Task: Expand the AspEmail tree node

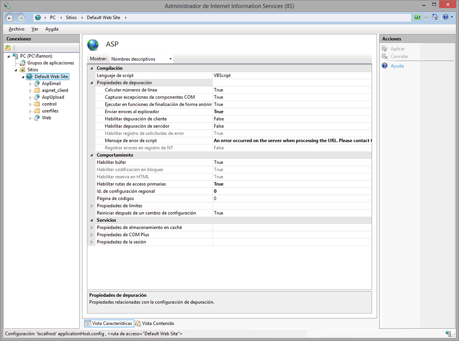Action: 30,84
